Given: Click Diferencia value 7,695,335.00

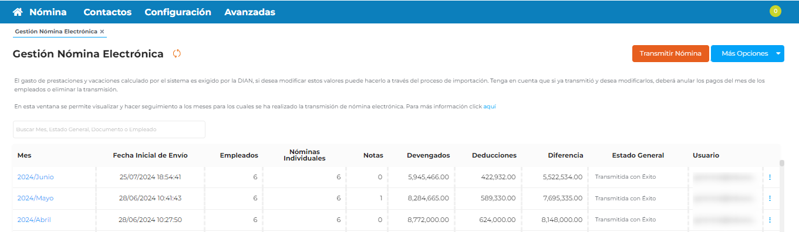Looking at the screenshot, I should tap(562, 199).
